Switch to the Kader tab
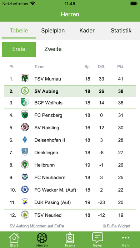Screen dimensions: 140x248 click(x=87, y=31)
